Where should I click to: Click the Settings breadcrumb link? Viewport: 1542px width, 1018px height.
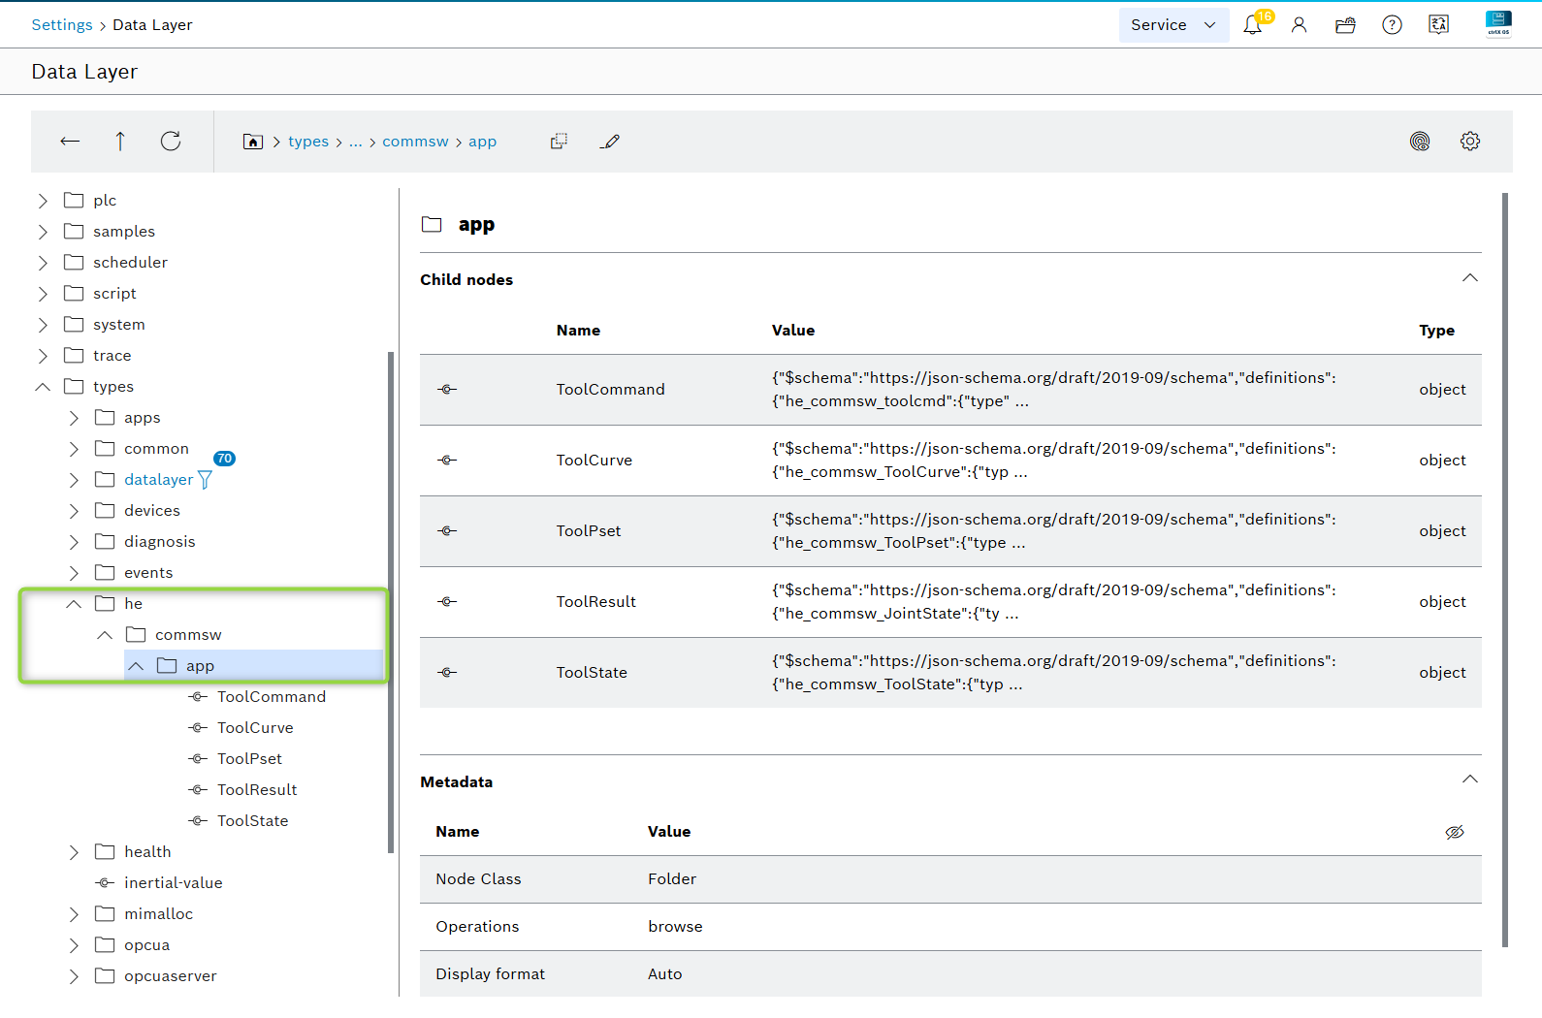coord(62,25)
